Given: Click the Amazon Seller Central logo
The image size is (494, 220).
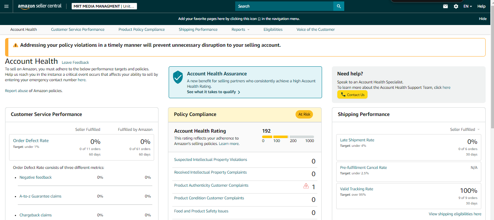Looking at the screenshot, I should pyautogui.click(x=40, y=6).
